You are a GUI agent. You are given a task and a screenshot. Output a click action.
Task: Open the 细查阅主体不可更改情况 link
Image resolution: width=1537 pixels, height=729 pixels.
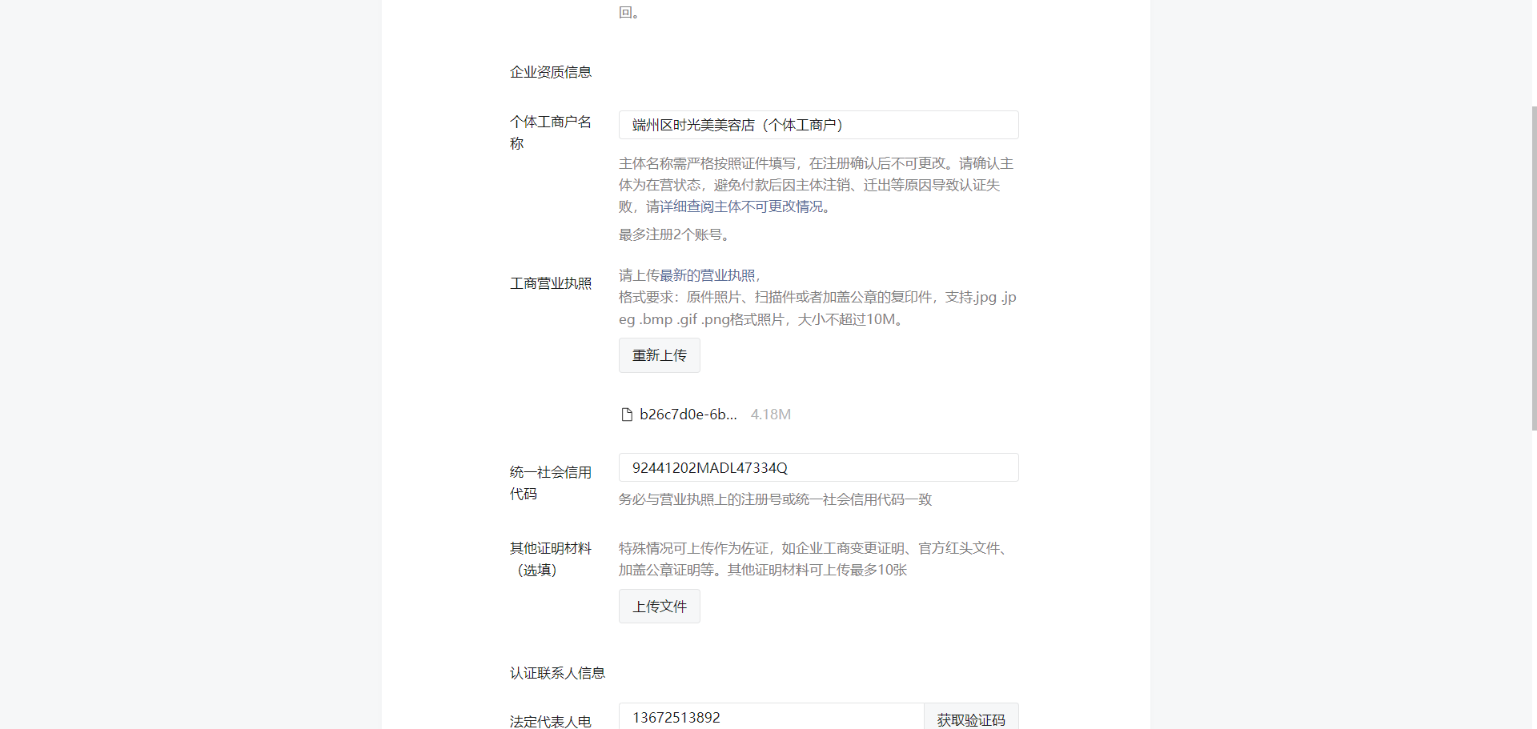[x=748, y=206]
